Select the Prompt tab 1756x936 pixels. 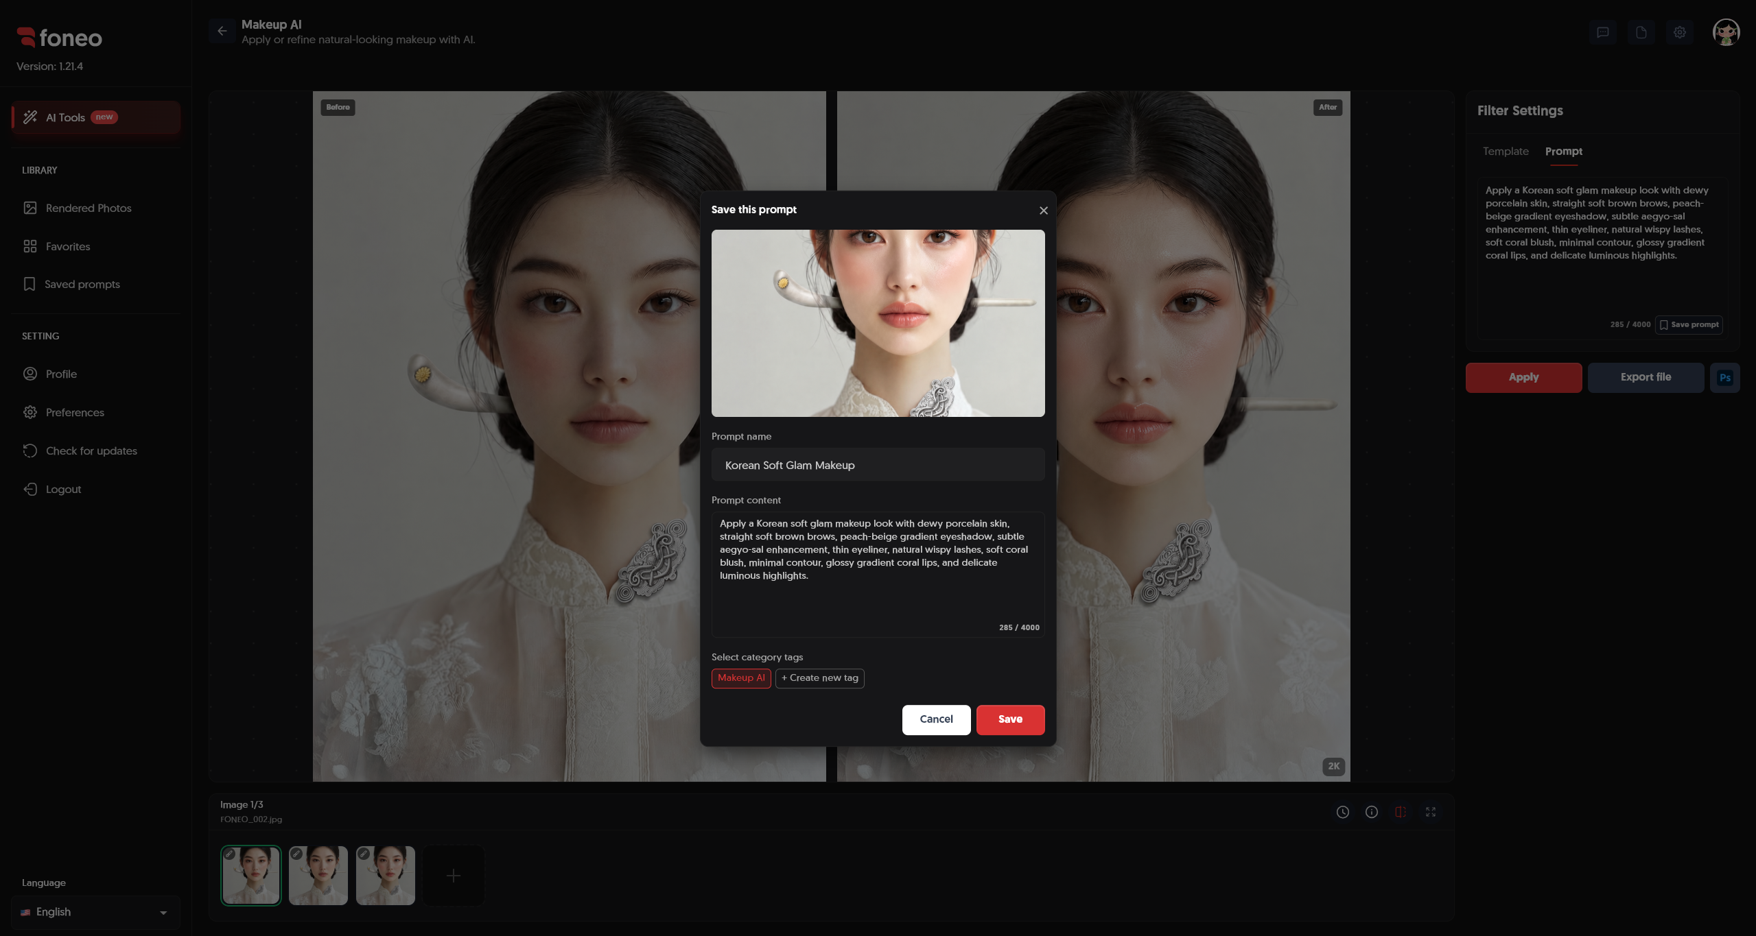(1563, 152)
